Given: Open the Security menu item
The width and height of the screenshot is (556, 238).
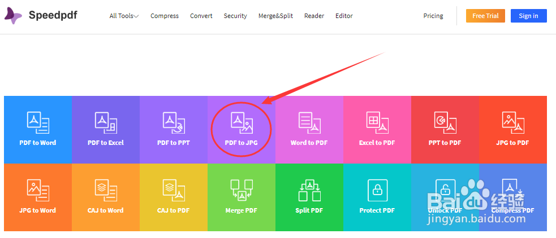Looking at the screenshot, I should (235, 16).
